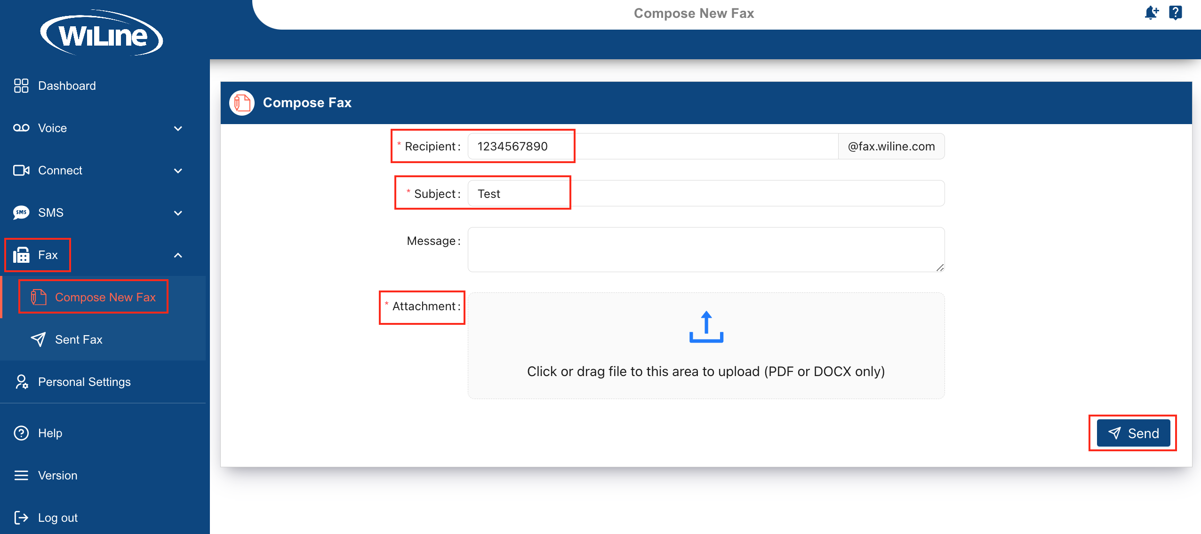The height and width of the screenshot is (534, 1201).
Task: Click the Help label in sidebar
Action: point(50,433)
